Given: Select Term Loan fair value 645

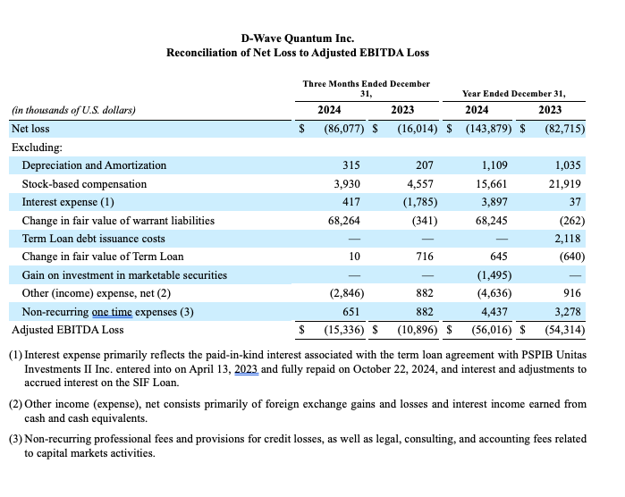Looking at the screenshot, I should point(499,257).
